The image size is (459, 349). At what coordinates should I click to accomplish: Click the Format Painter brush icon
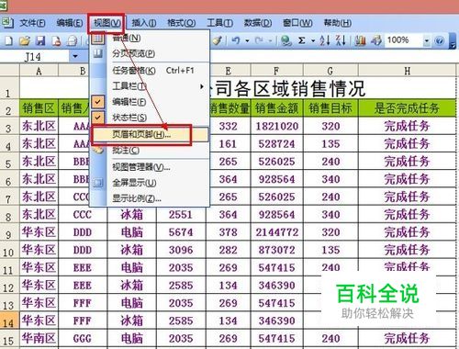point(218,40)
